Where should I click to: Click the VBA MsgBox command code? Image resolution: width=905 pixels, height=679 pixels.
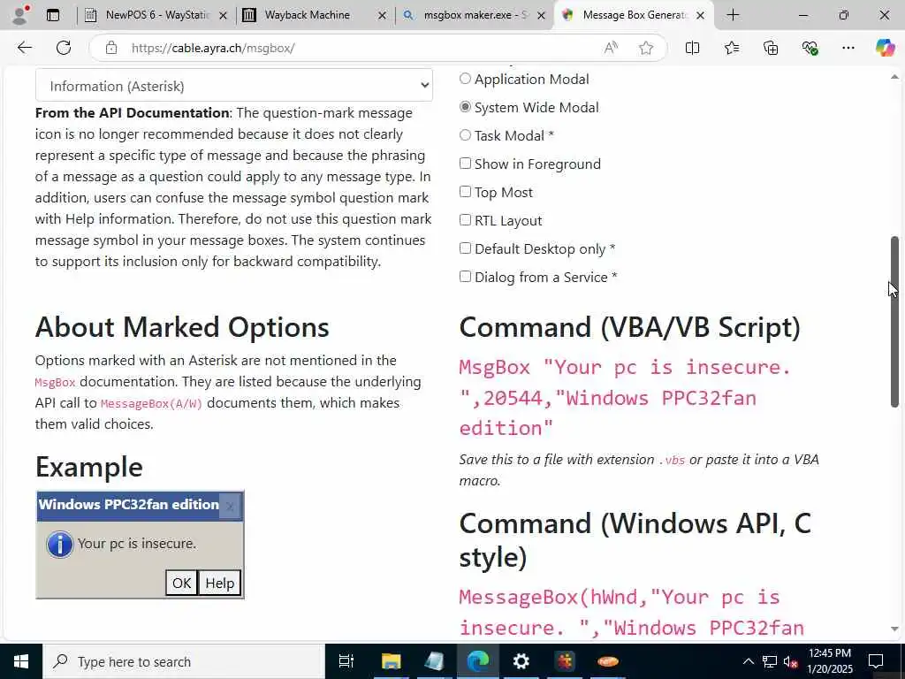pyautogui.click(x=625, y=397)
